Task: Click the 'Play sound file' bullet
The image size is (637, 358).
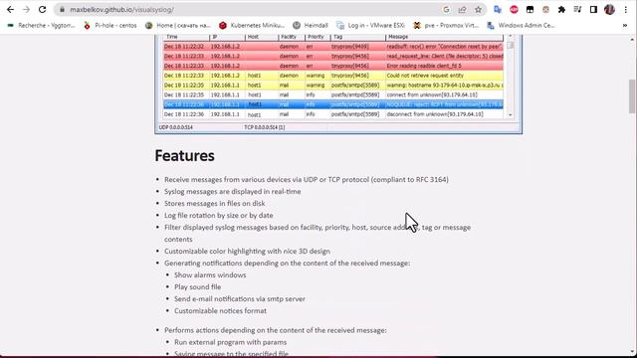Action: [197, 287]
